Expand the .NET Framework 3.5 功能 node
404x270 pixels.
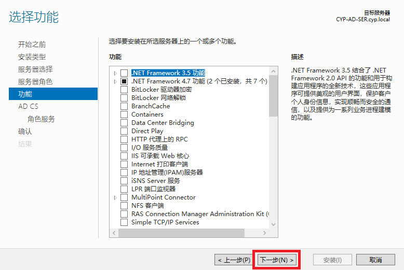tap(115, 73)
